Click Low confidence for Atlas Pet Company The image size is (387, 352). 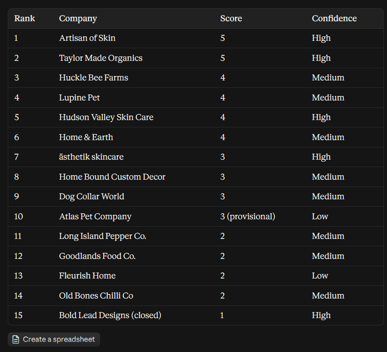point(320,216)
